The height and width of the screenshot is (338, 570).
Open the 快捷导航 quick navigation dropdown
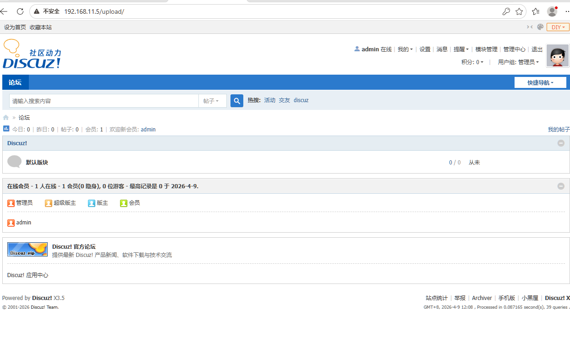[x=540, y=82]
